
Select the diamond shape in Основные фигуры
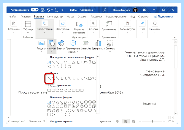[74, 102]
